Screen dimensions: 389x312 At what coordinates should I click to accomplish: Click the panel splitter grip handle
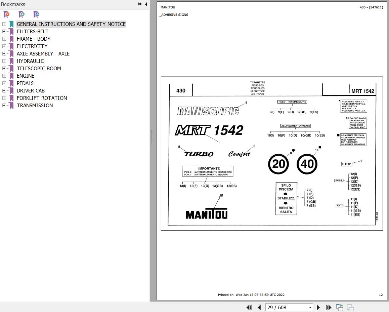tap(152, 138)
